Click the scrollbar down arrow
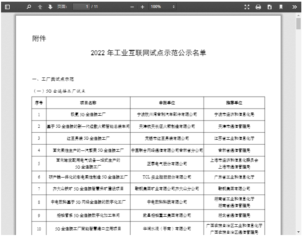Image resolution: width=303 pixels, height=237 pixels. pyautogui.click(x=299, y=232)
